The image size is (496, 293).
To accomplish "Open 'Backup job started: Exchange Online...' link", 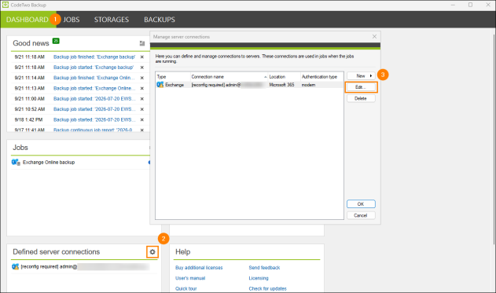I will coord(94,88).
